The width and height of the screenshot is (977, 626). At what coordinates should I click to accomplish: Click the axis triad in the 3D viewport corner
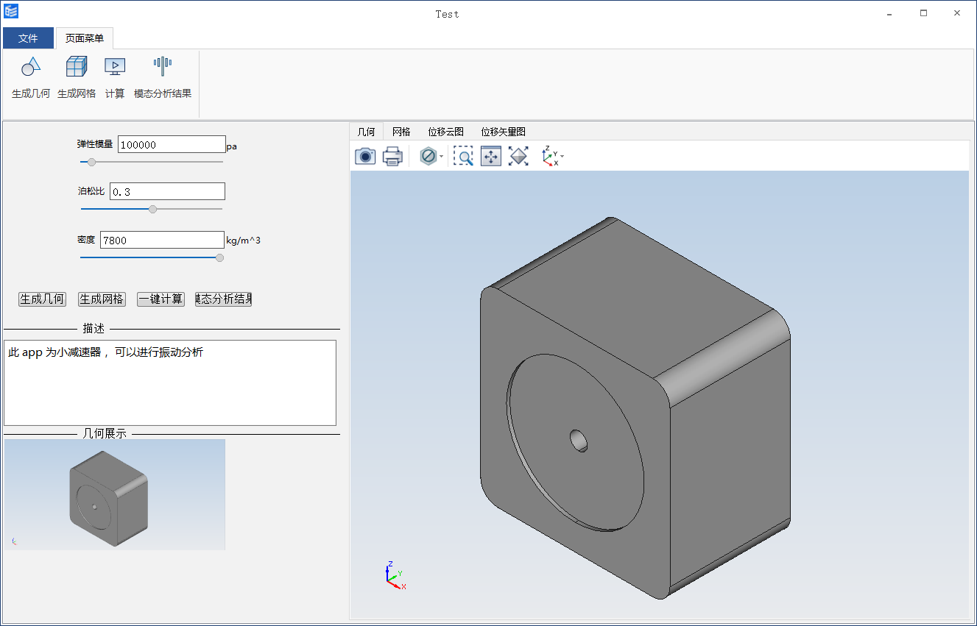click(395, 575)
